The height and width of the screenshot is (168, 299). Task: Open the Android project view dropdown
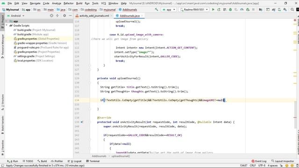point(15,16)
